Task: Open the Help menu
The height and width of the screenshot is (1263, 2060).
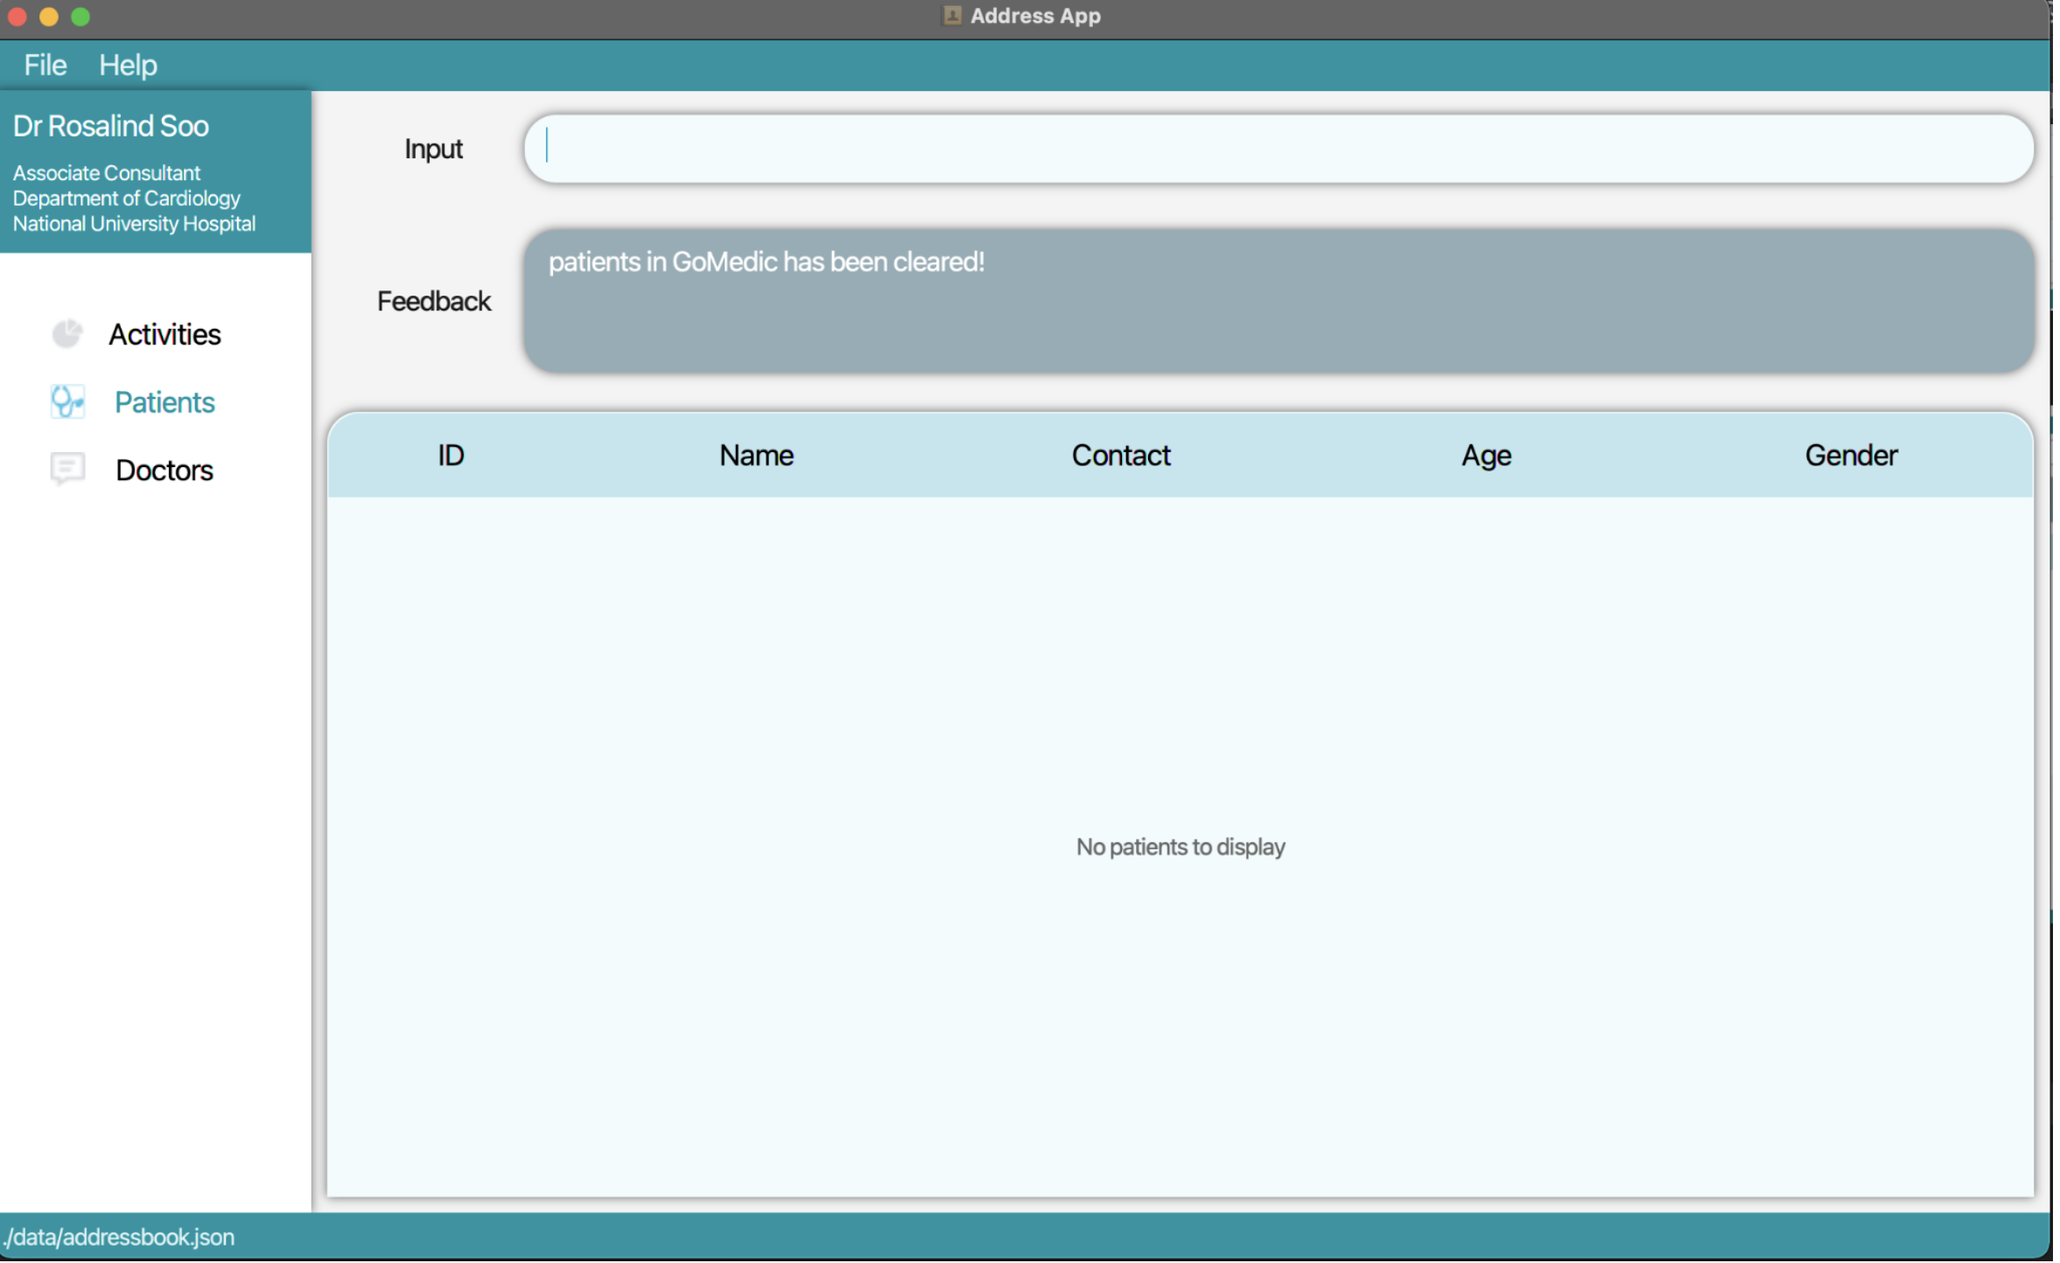Action: pos(128,66)
